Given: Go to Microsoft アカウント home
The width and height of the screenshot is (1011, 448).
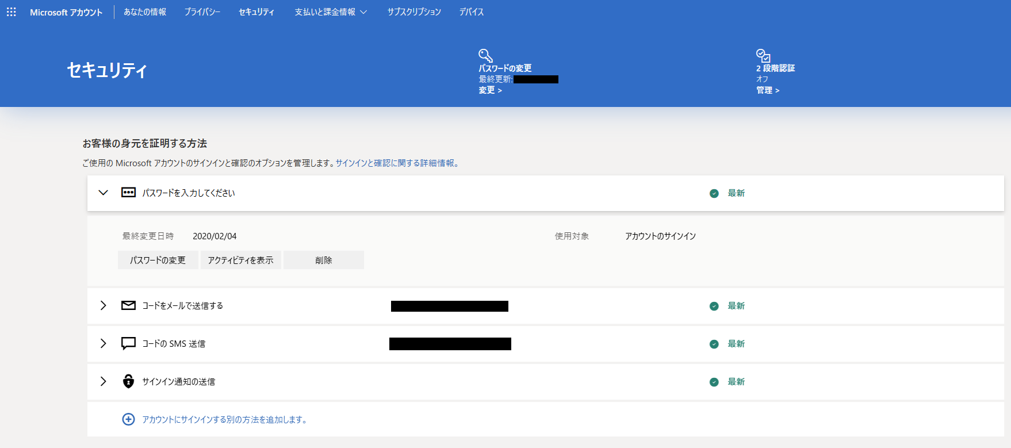Looking at the screenshot, I should tap(66, 12).
